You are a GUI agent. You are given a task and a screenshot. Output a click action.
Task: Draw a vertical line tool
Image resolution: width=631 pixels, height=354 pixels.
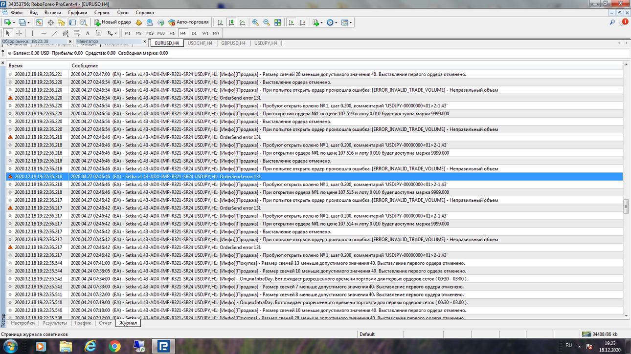pos(33,33)
